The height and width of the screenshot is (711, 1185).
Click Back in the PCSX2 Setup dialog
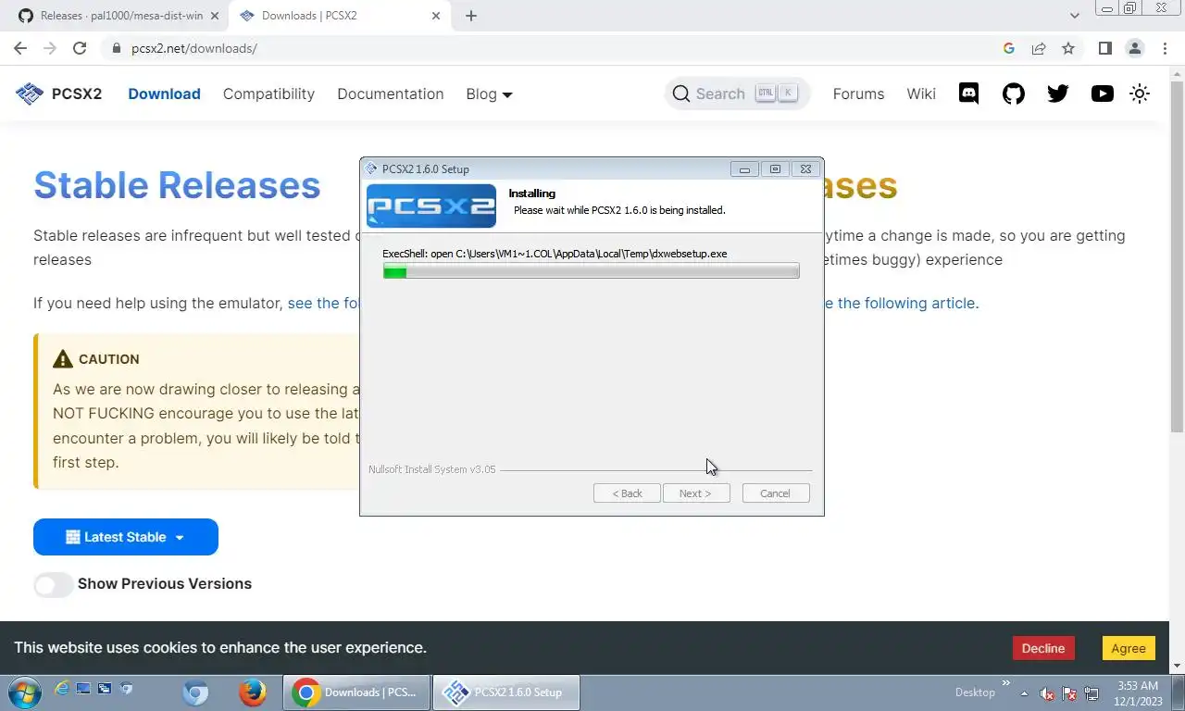(x=627, y=493)
